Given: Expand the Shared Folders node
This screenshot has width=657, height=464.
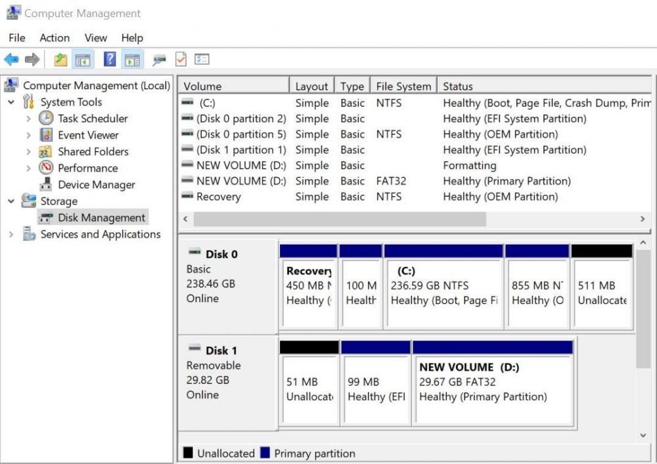Looking at the screenshot, I should point(28,152).
